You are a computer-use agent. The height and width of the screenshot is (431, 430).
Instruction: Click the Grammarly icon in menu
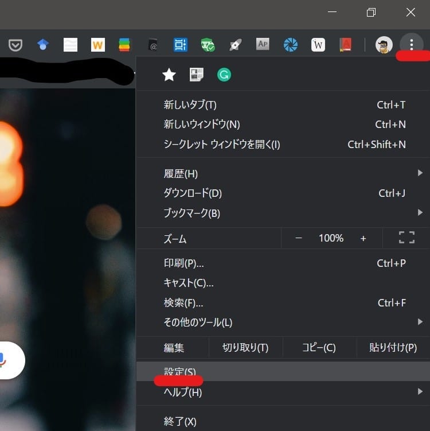tap(224, 75)
